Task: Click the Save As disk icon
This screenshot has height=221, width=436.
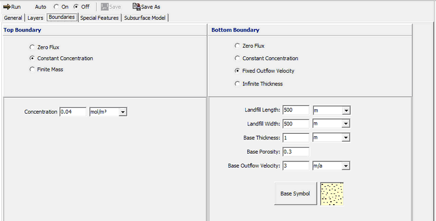Action: click(136, 6)
